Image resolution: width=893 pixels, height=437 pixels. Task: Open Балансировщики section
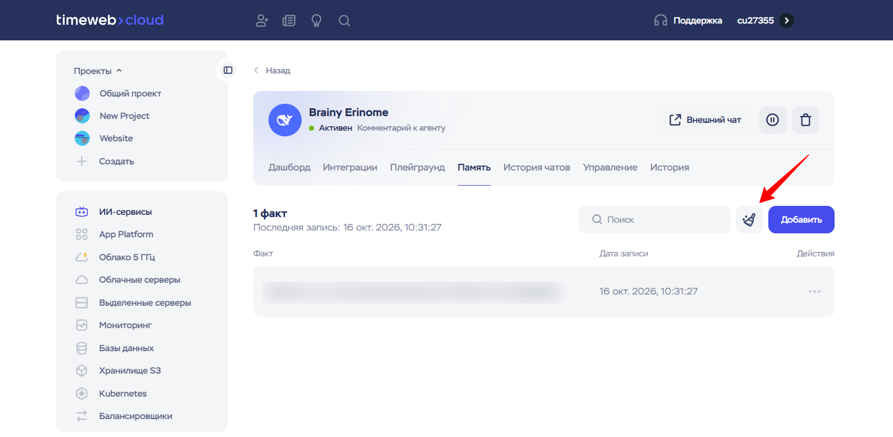click(135, 416)
